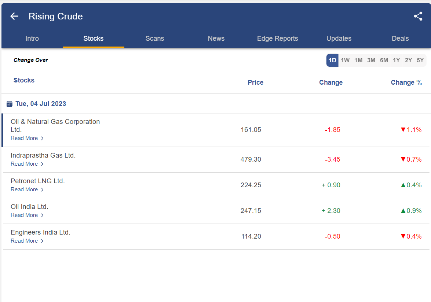Click the 0.7% down change indicator
431x302 pixels.
tap(411, 159)
